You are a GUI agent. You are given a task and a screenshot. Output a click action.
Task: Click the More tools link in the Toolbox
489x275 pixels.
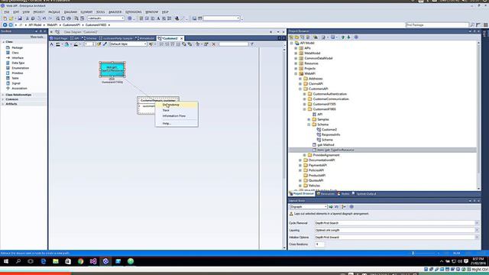pos(37,37)
